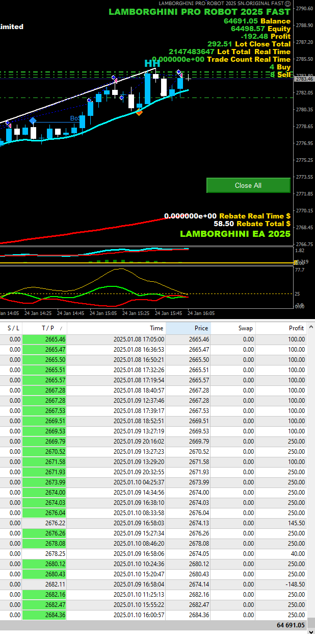The image size is (315, 634).
Task: Click the green 2684.36 T/P cell
Action: (45, 615)
